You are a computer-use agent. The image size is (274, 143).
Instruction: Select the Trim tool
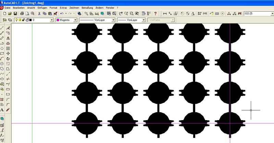pyautogui.click(x=8, y=79)
